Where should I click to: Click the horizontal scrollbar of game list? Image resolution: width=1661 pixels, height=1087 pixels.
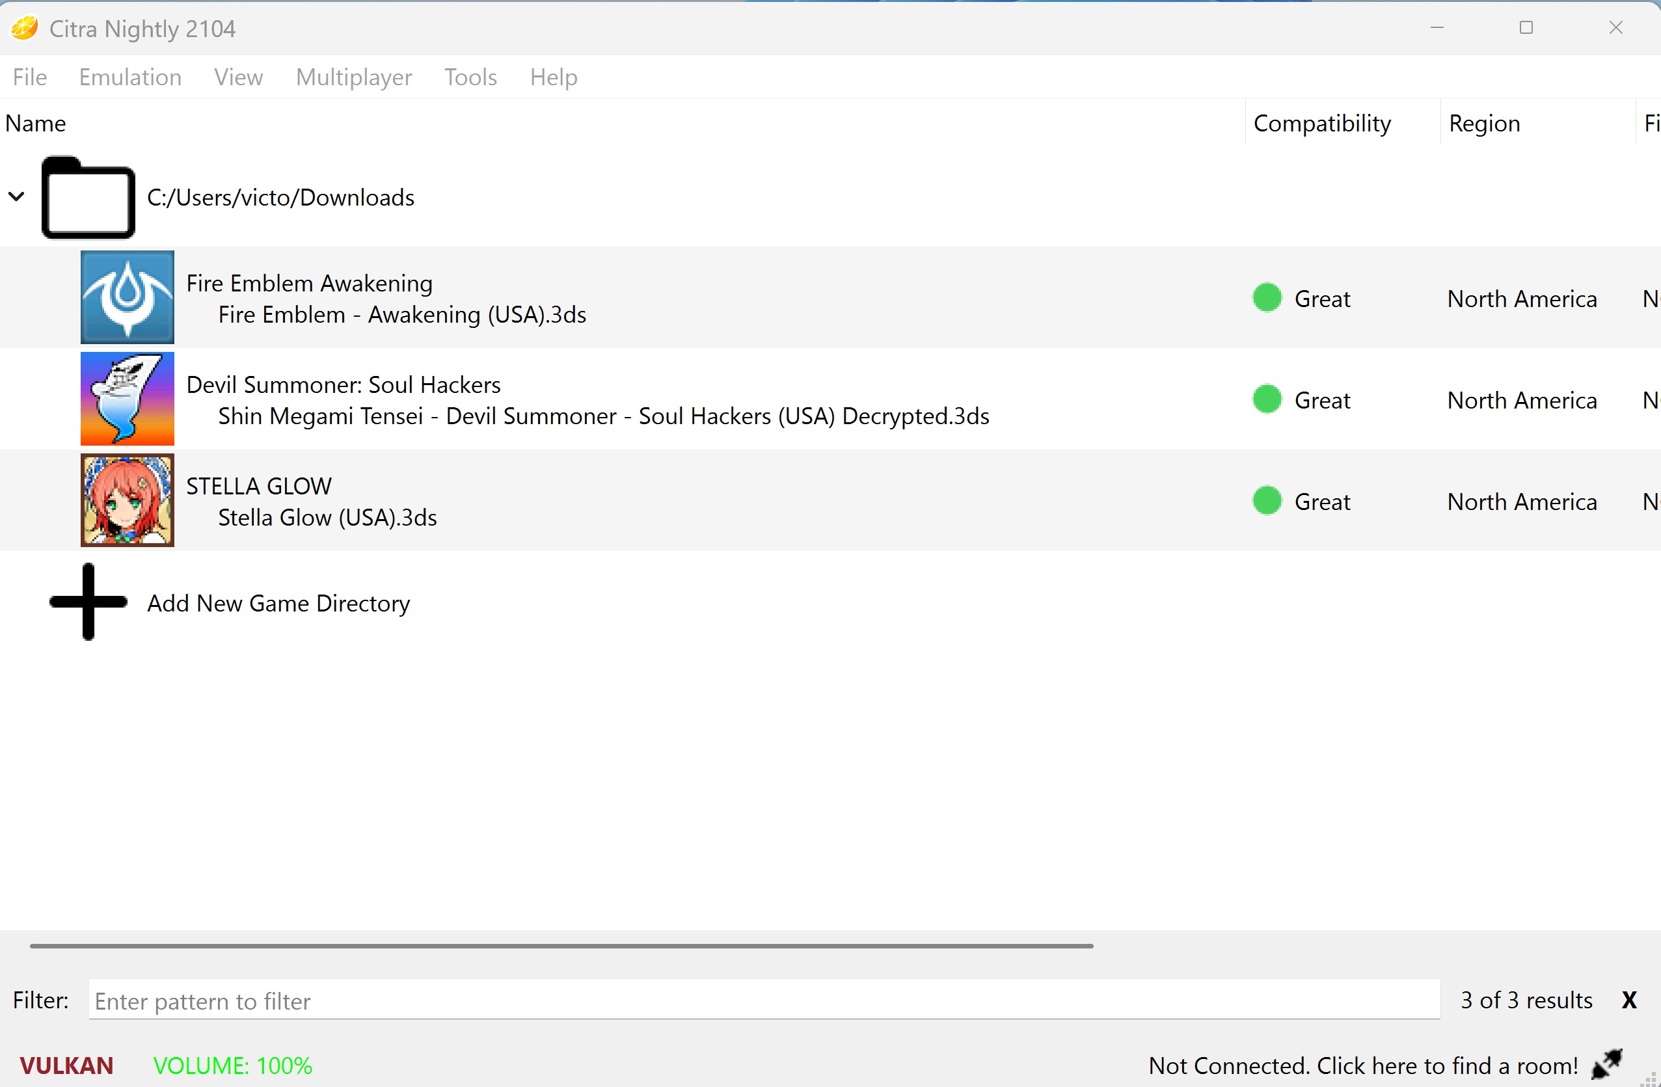561,946
